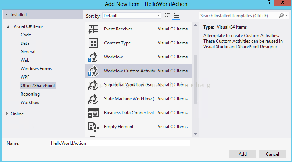
Task: Select the Workflow tree category
Action: tap(30, 102)
